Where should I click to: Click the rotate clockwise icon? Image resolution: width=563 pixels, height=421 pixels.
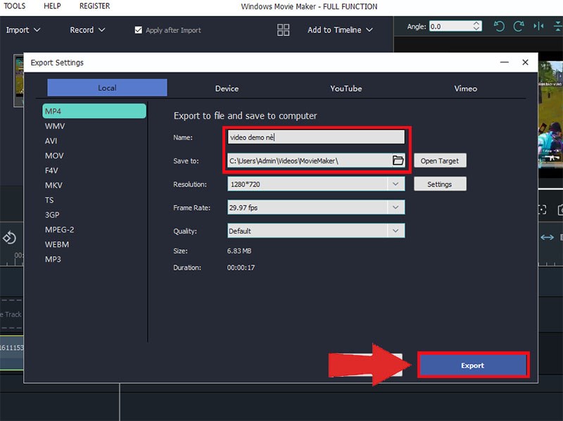(519, 27)
